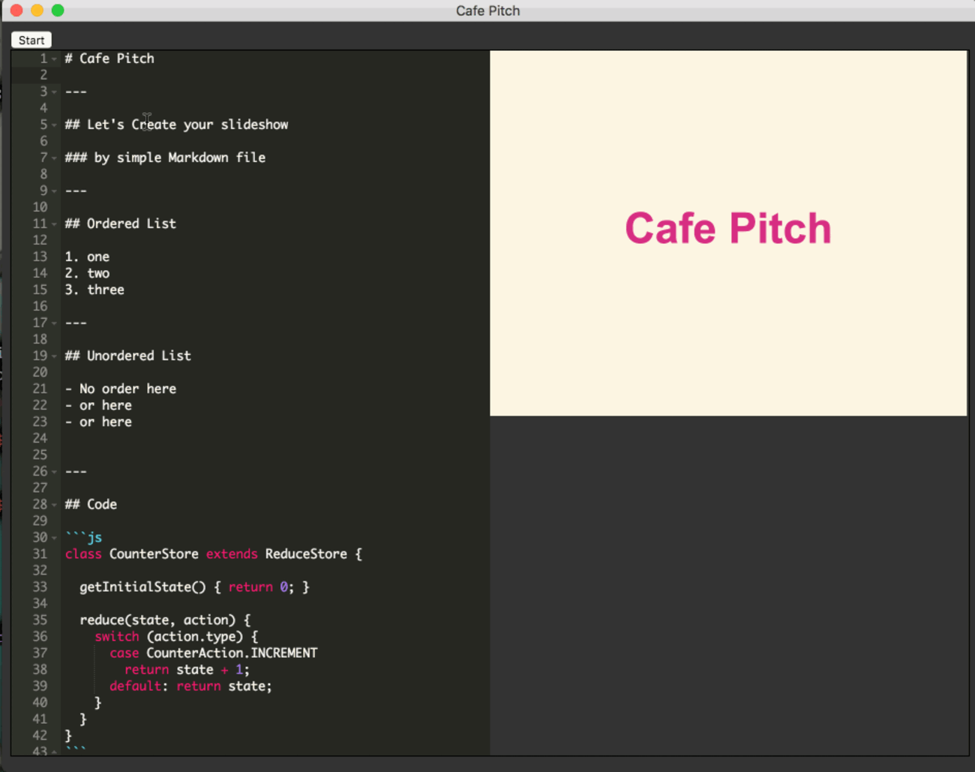This screenshot has height=772, width=975.
Task: Collapse the ```js code block fold arrow
Action: click(x=55, y=538)
